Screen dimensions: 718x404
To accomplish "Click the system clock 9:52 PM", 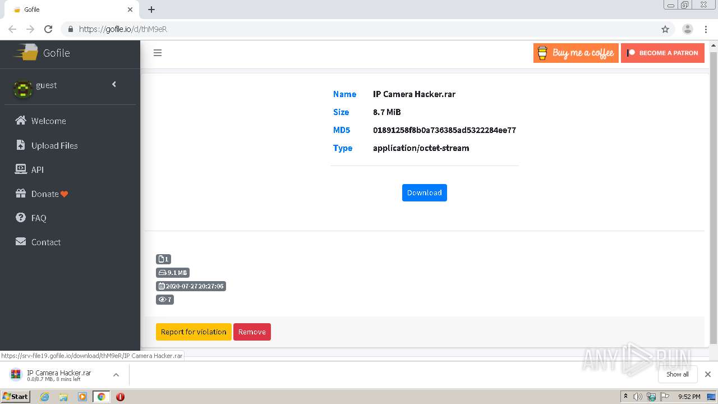I will tap(689, 397).
